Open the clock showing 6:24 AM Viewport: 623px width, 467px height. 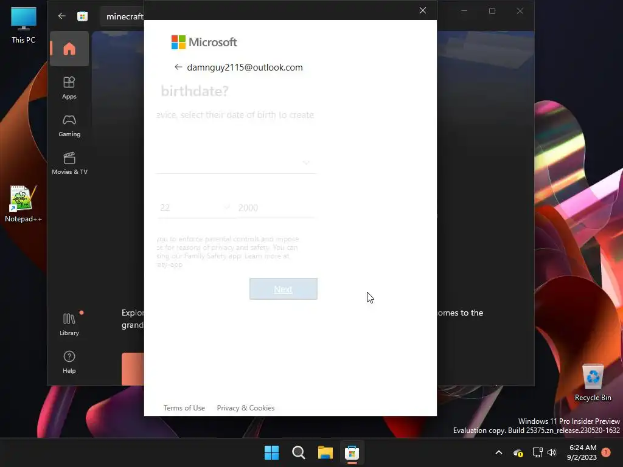coord(582,452)
